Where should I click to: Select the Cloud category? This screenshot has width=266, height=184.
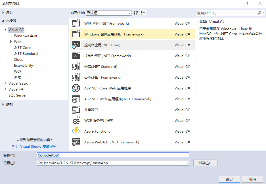[19, 59]
